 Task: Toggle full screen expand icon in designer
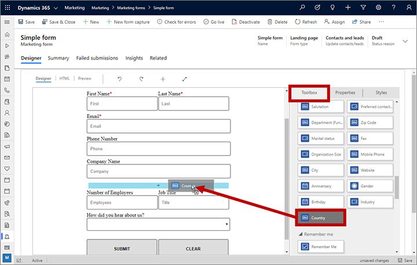pos(185,79)
